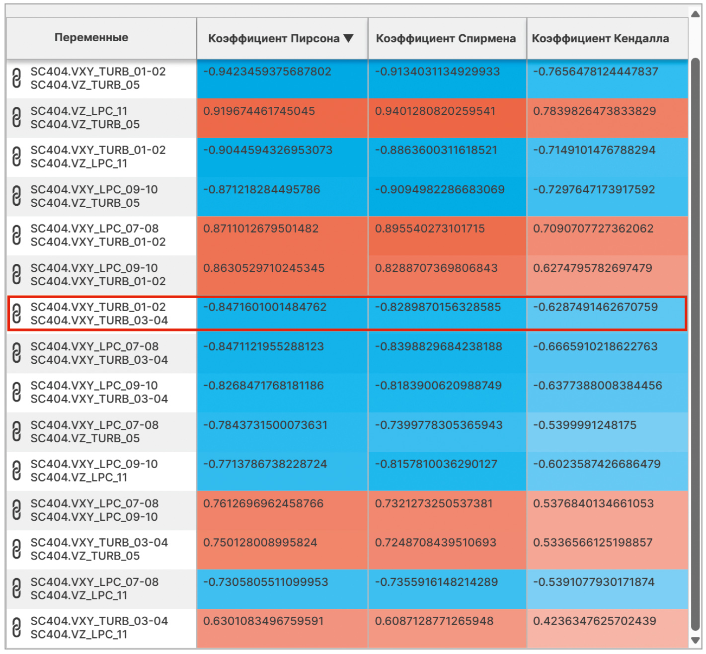This screenshot has height=654, width=706.
Task: Click link icon for VZ_LPC_11 and VZ_TURB_05 pair
Action: tap(16, 118)
